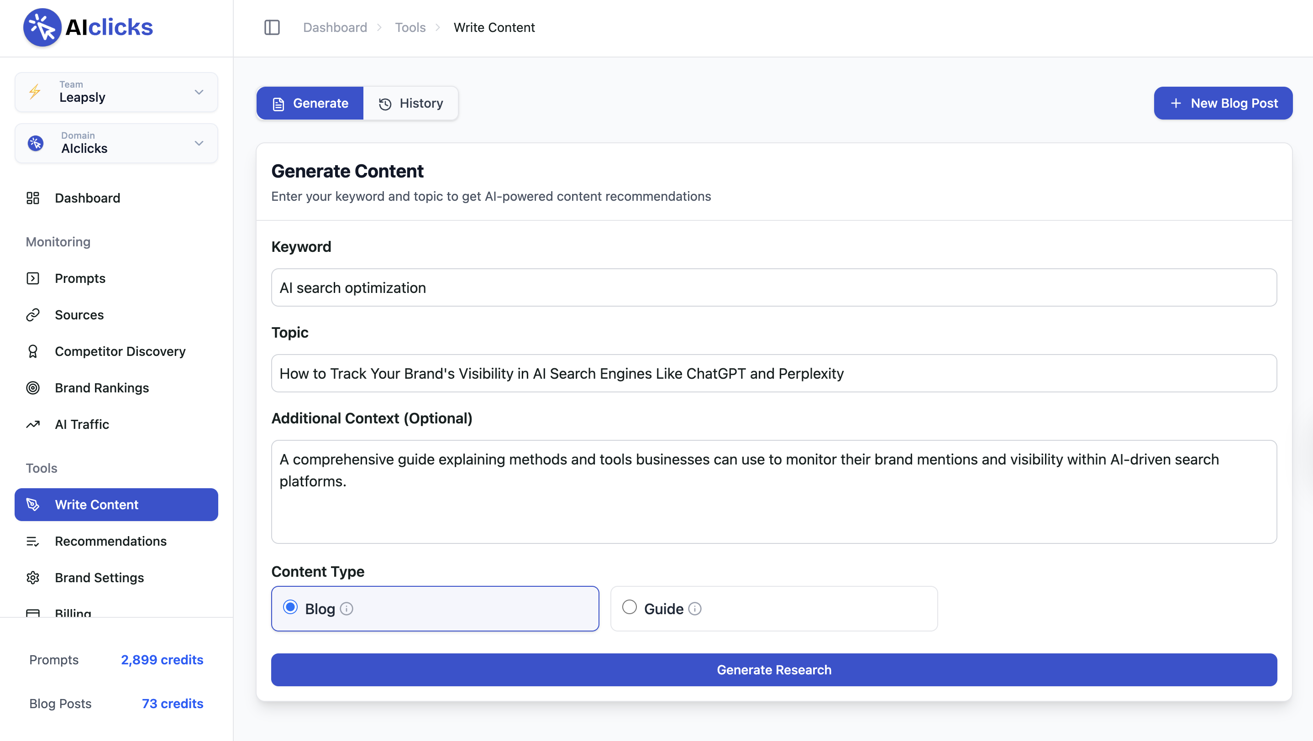Click the AI Traffic trend icon
1313x741 pixels.
32,424
